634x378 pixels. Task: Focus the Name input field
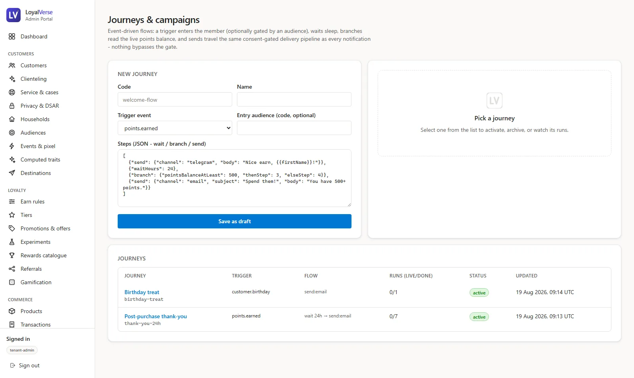(294, 99)
